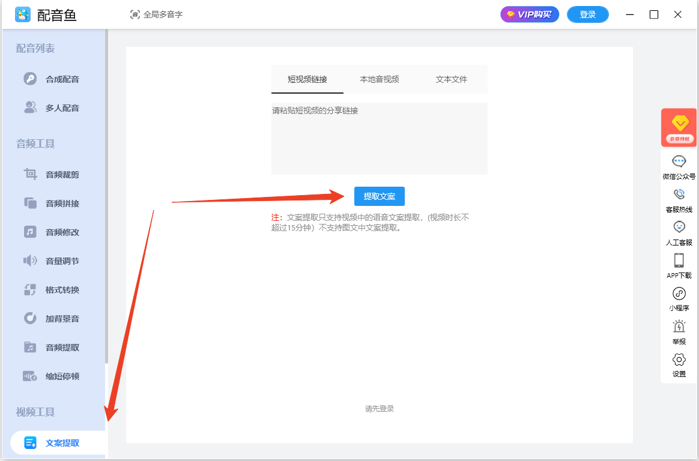Open 人工客服 live support
The height and width of the screenshot is (461, 699).
click(x=679, y=234)
